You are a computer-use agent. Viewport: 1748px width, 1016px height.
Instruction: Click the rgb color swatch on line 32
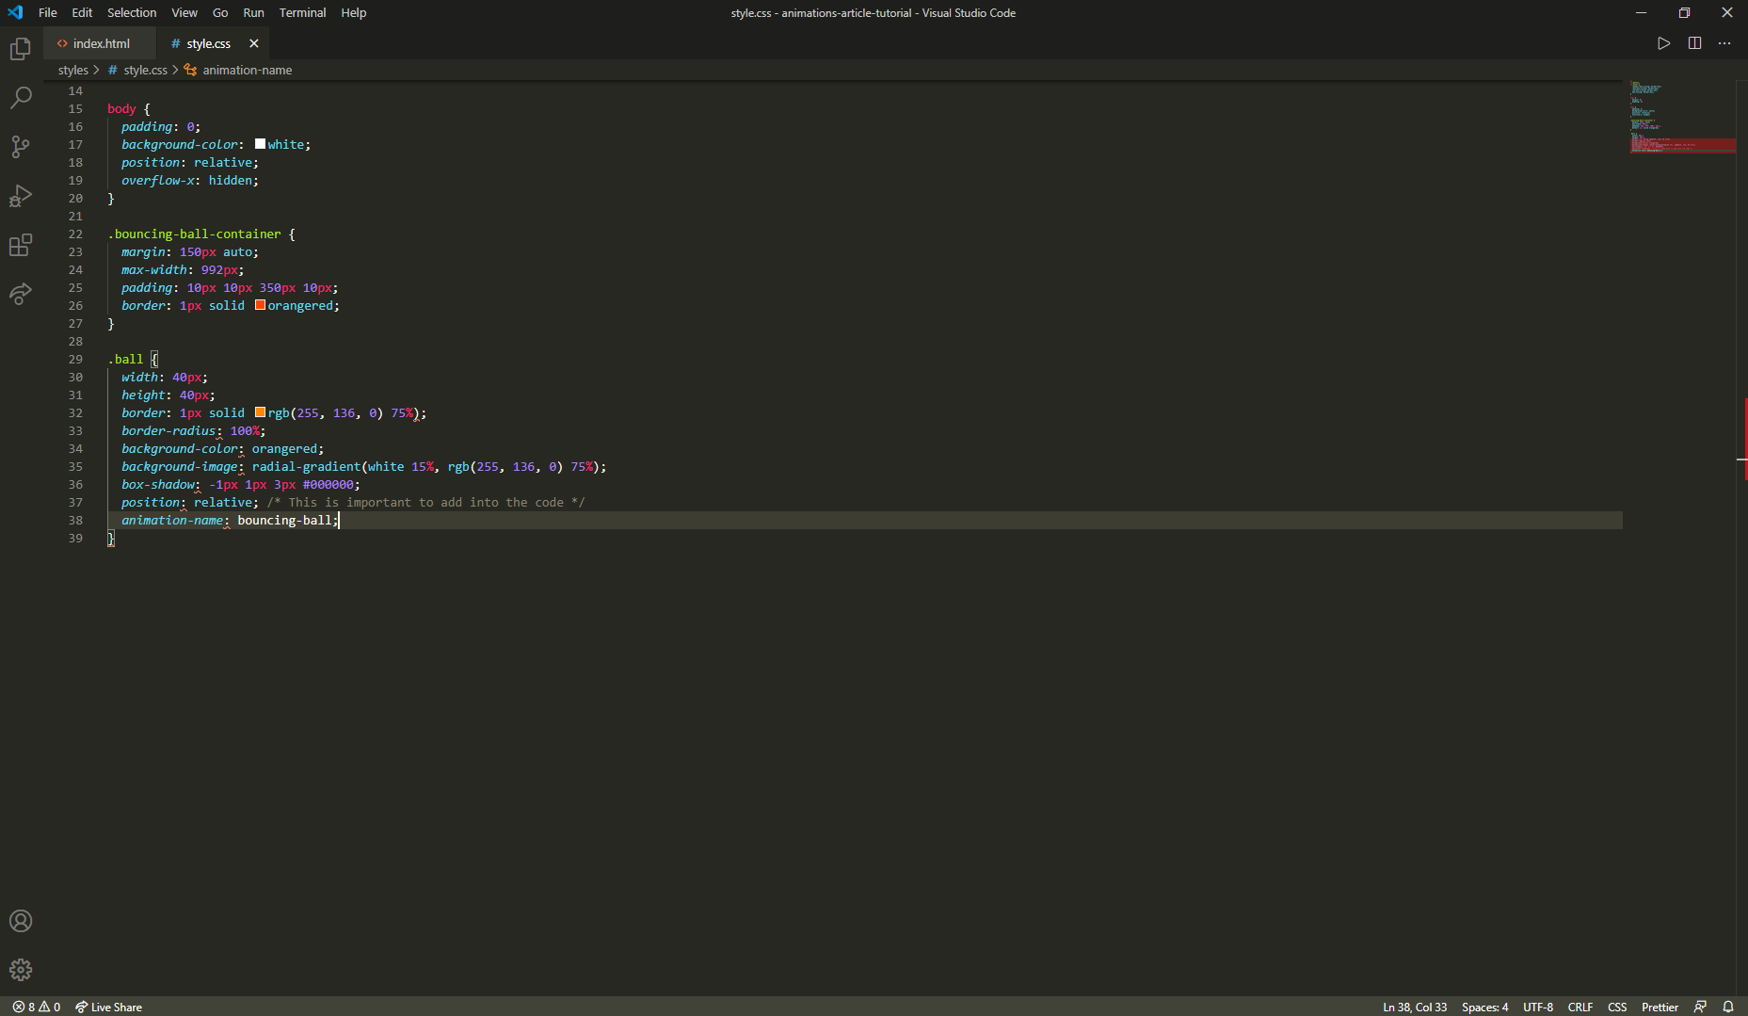[x=260, y=412]
